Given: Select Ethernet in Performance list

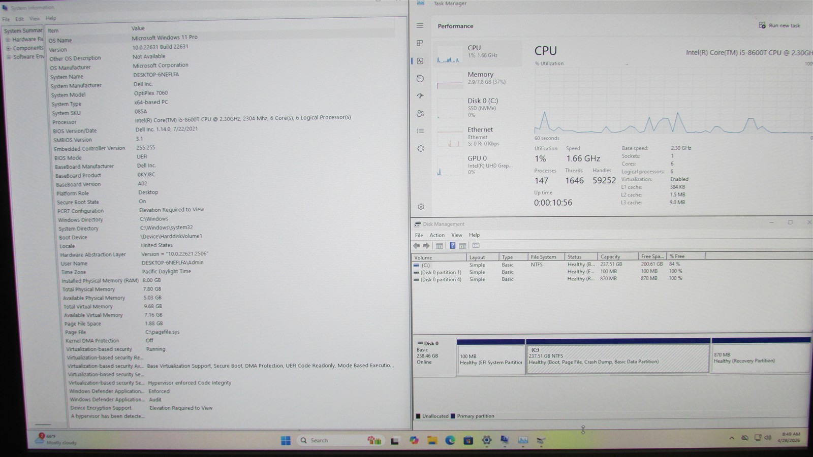Looking at the screenshot, I should pyautogui.click(x=478, y=136).
